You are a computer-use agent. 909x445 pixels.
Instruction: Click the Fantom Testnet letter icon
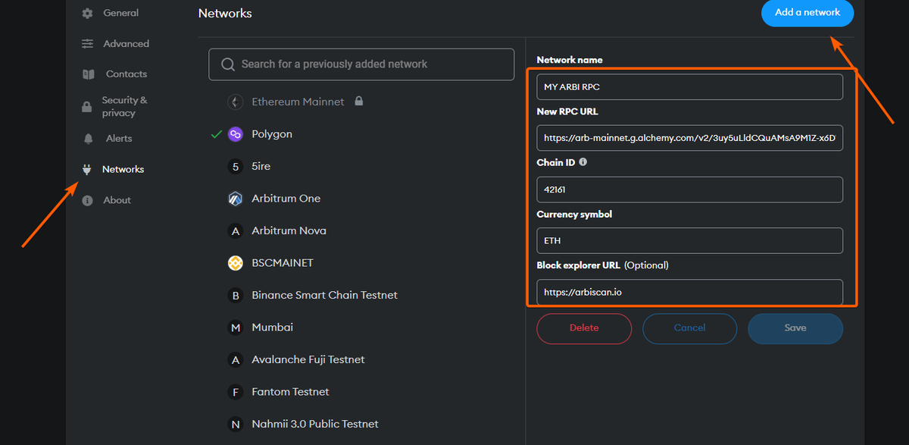pyautogui.click(x=236, y=392)
